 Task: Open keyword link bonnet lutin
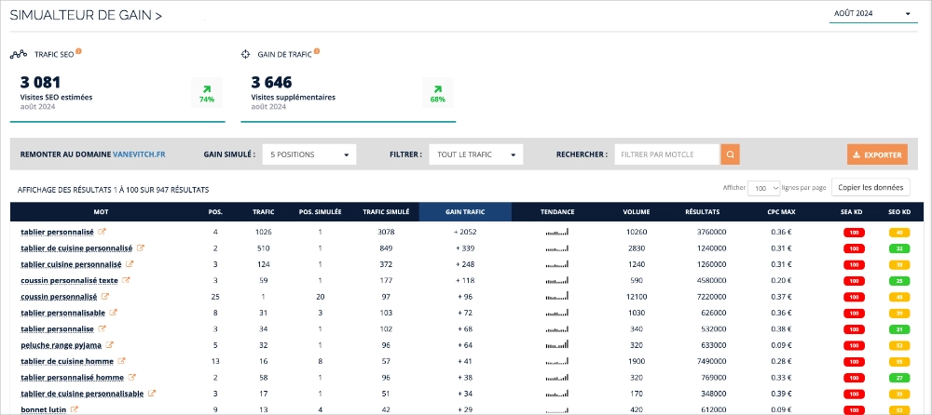click(x=44, y=409)
